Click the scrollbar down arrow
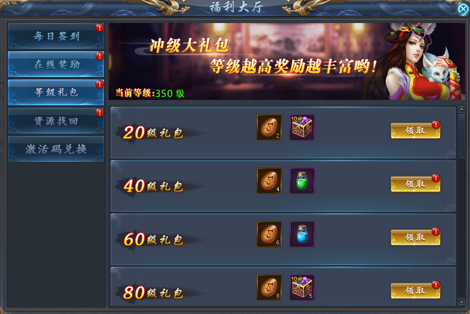The width and height of the screenshot is (470, 314). (462, 301)
